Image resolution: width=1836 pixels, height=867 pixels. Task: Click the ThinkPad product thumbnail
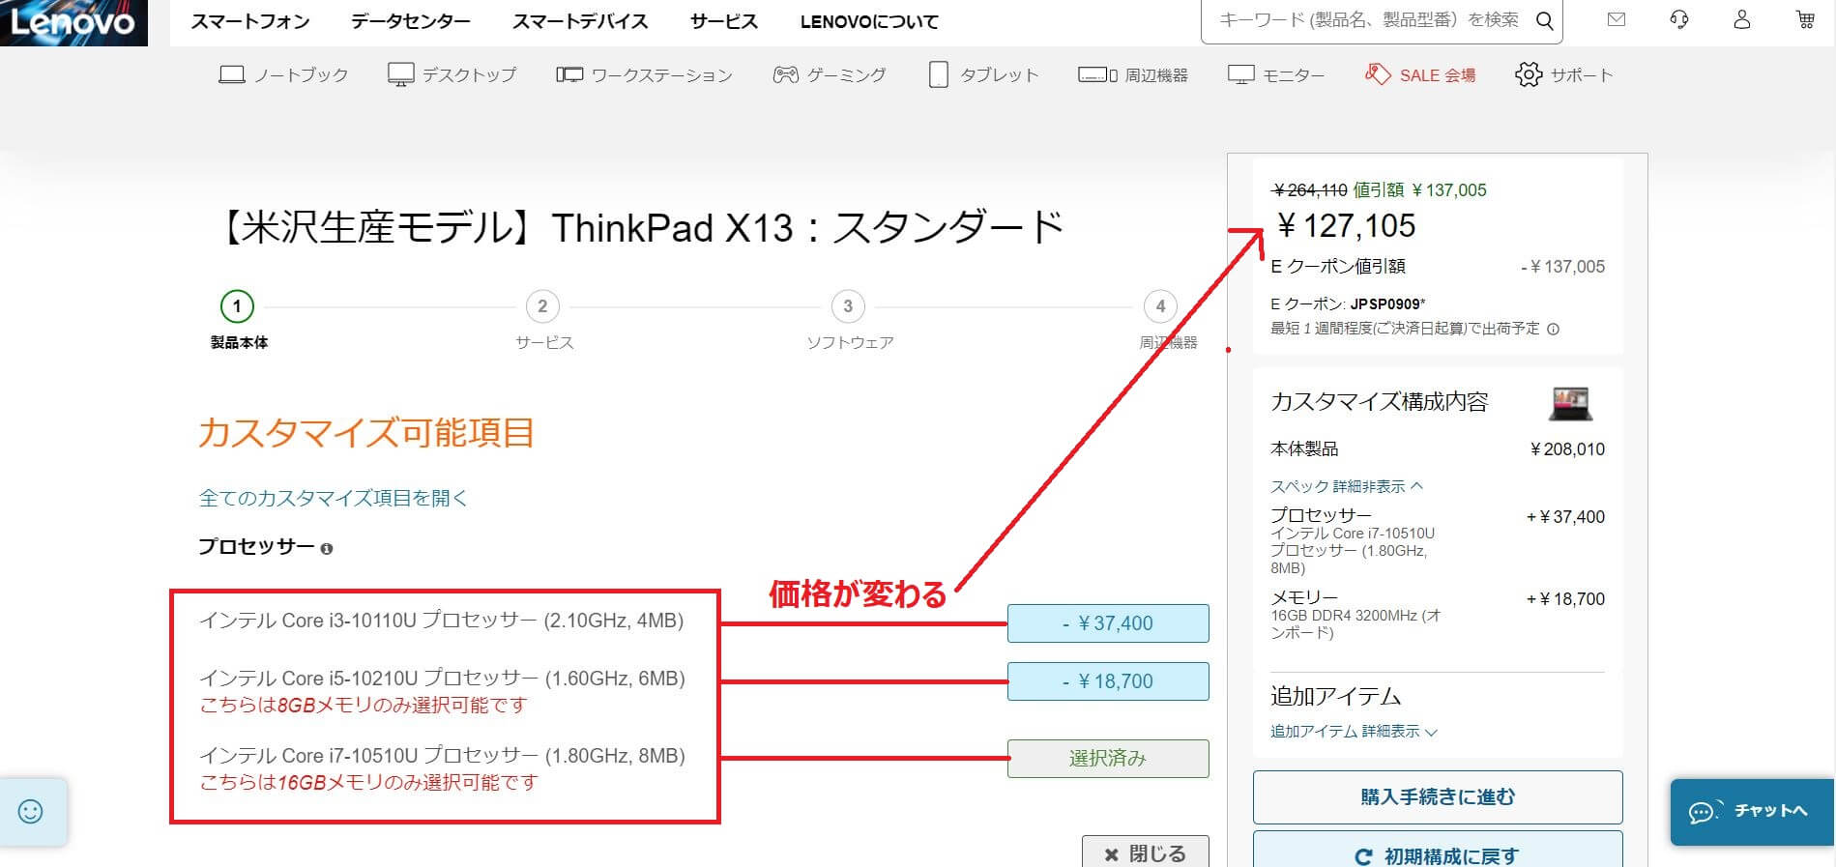click(x=1570, y=403)
